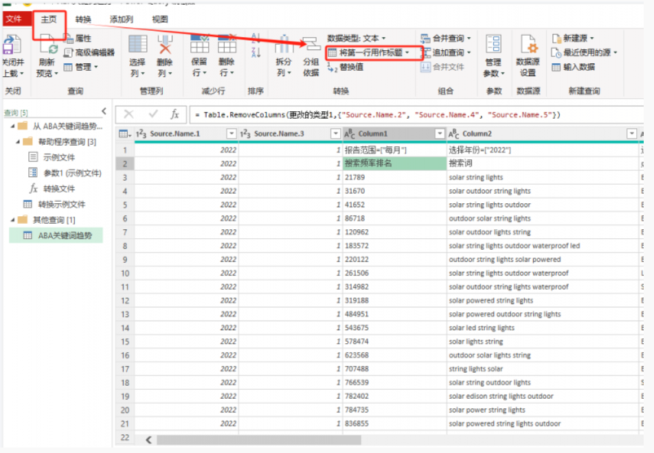The image size is (654, 453).
Task: Click the table corner menu icon
Action: click(125, 134)
